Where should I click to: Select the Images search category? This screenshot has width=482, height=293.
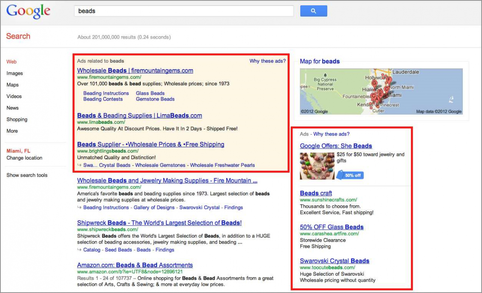click(14, 73)
